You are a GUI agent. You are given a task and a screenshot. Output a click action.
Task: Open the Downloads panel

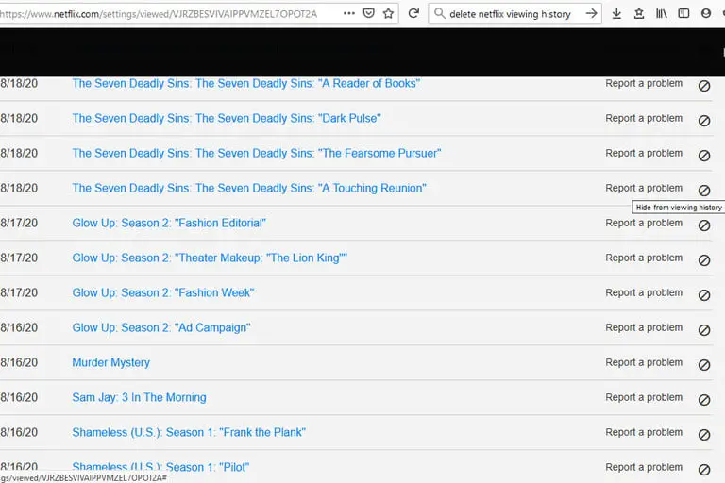click(x=616, y=14)
